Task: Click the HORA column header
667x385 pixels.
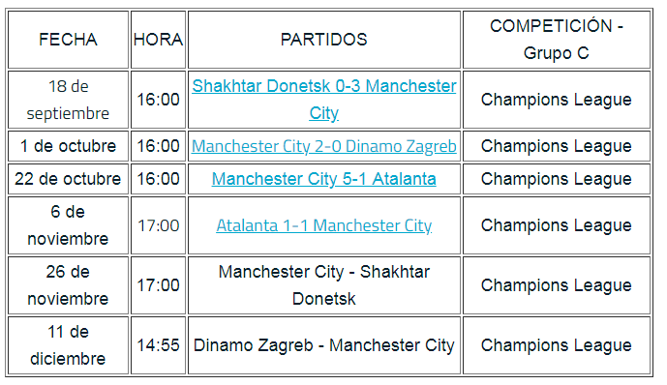Action: (x=158, y=40)
